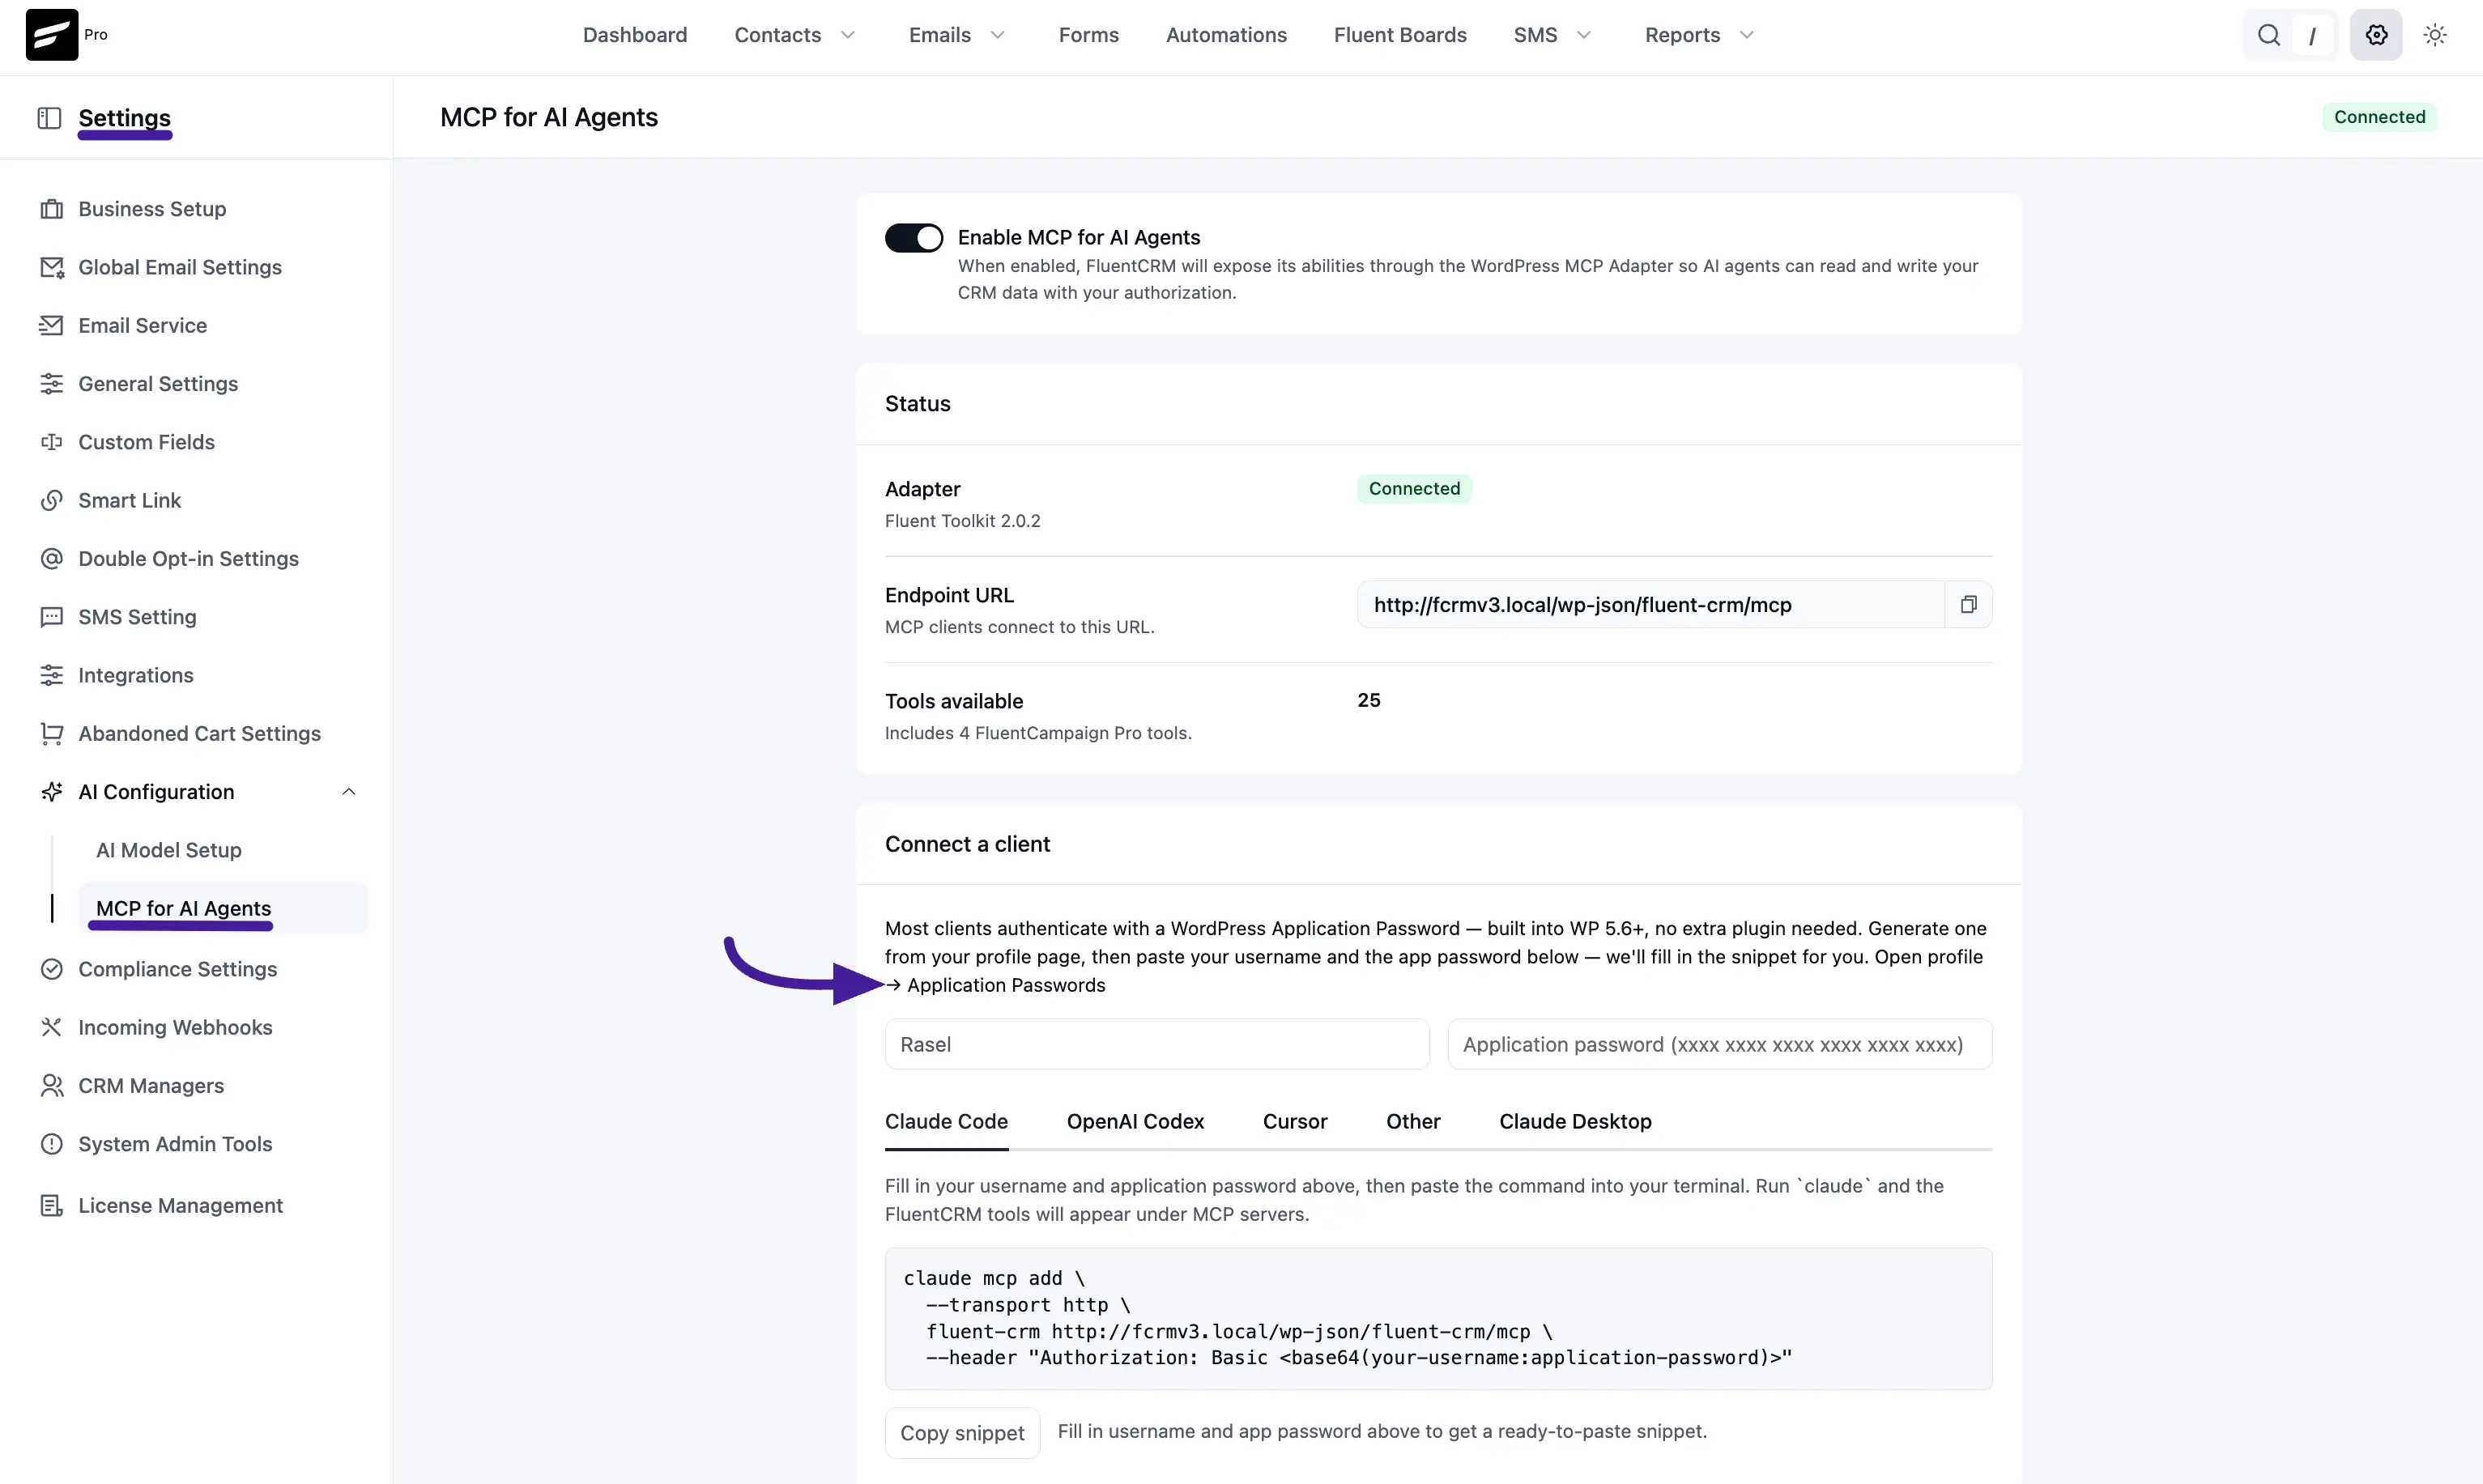Click the AI Configuration sparkle icon
This screenshot has height=1484, width=2483.
tap(52, 792)
